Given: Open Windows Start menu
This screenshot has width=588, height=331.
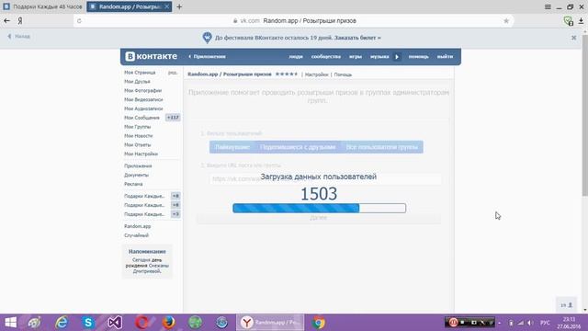Looking at the screenshot, I should coord(10,323).
